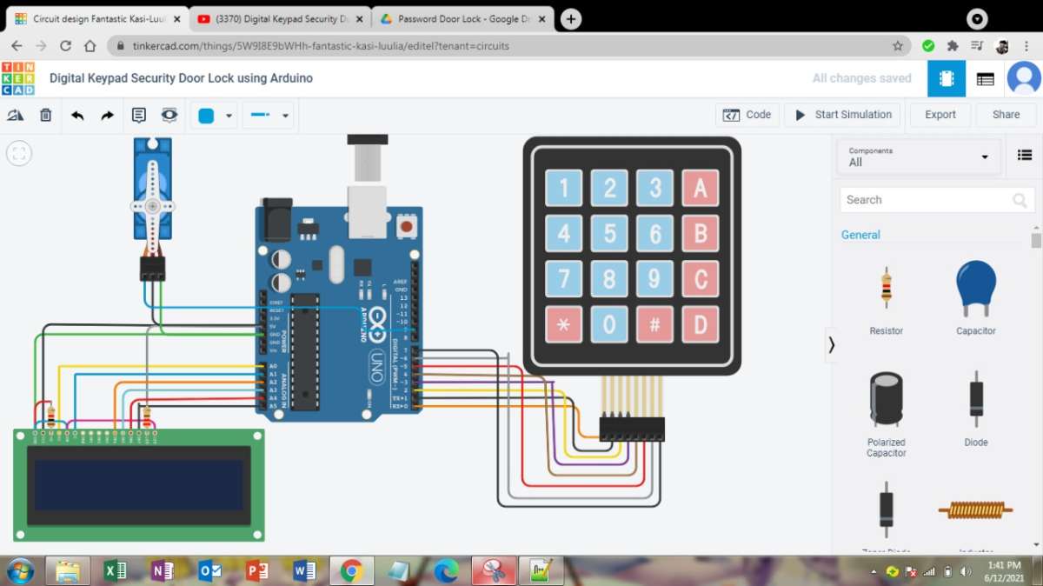Click Arduino reset button
The width and height of the screenshot is (1043, 586).
pyautogui.click(x=406, y=227)
